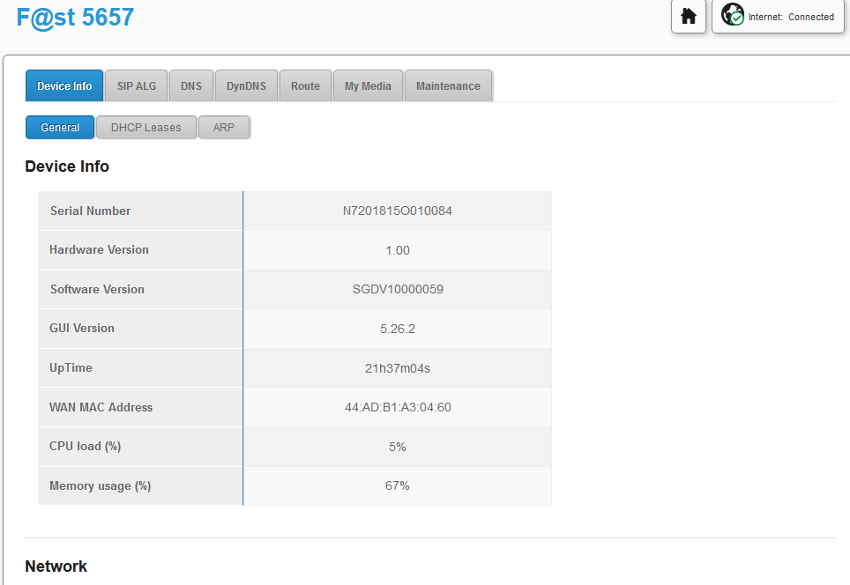Image resolution: width=850 pixels, height=585 pixels.
Task: Switch to the Maintenance tab
Action: 448,86
